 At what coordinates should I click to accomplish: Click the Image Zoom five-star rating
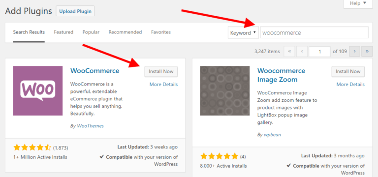pos(219,156)
